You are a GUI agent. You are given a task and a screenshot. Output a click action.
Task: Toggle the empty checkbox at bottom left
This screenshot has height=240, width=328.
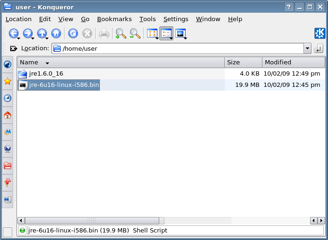point(8,232)
